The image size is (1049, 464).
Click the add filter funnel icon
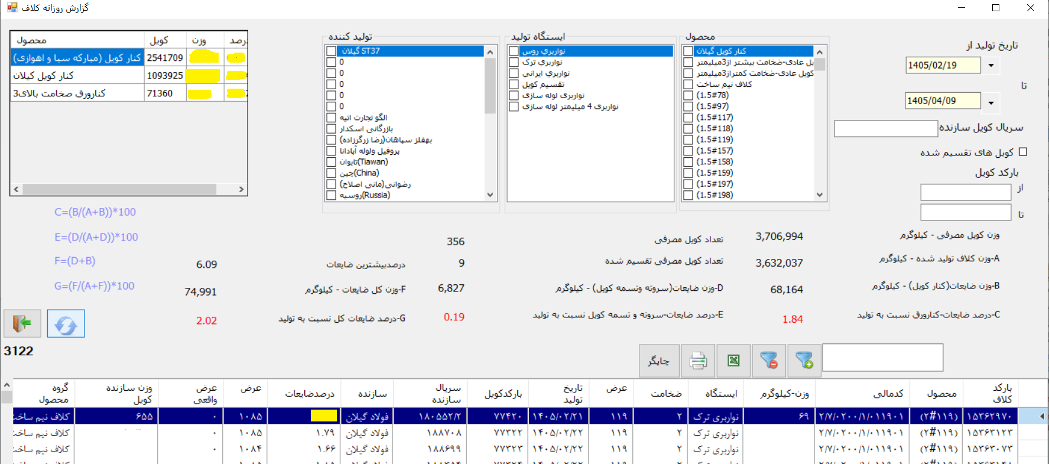pos(804,361)
